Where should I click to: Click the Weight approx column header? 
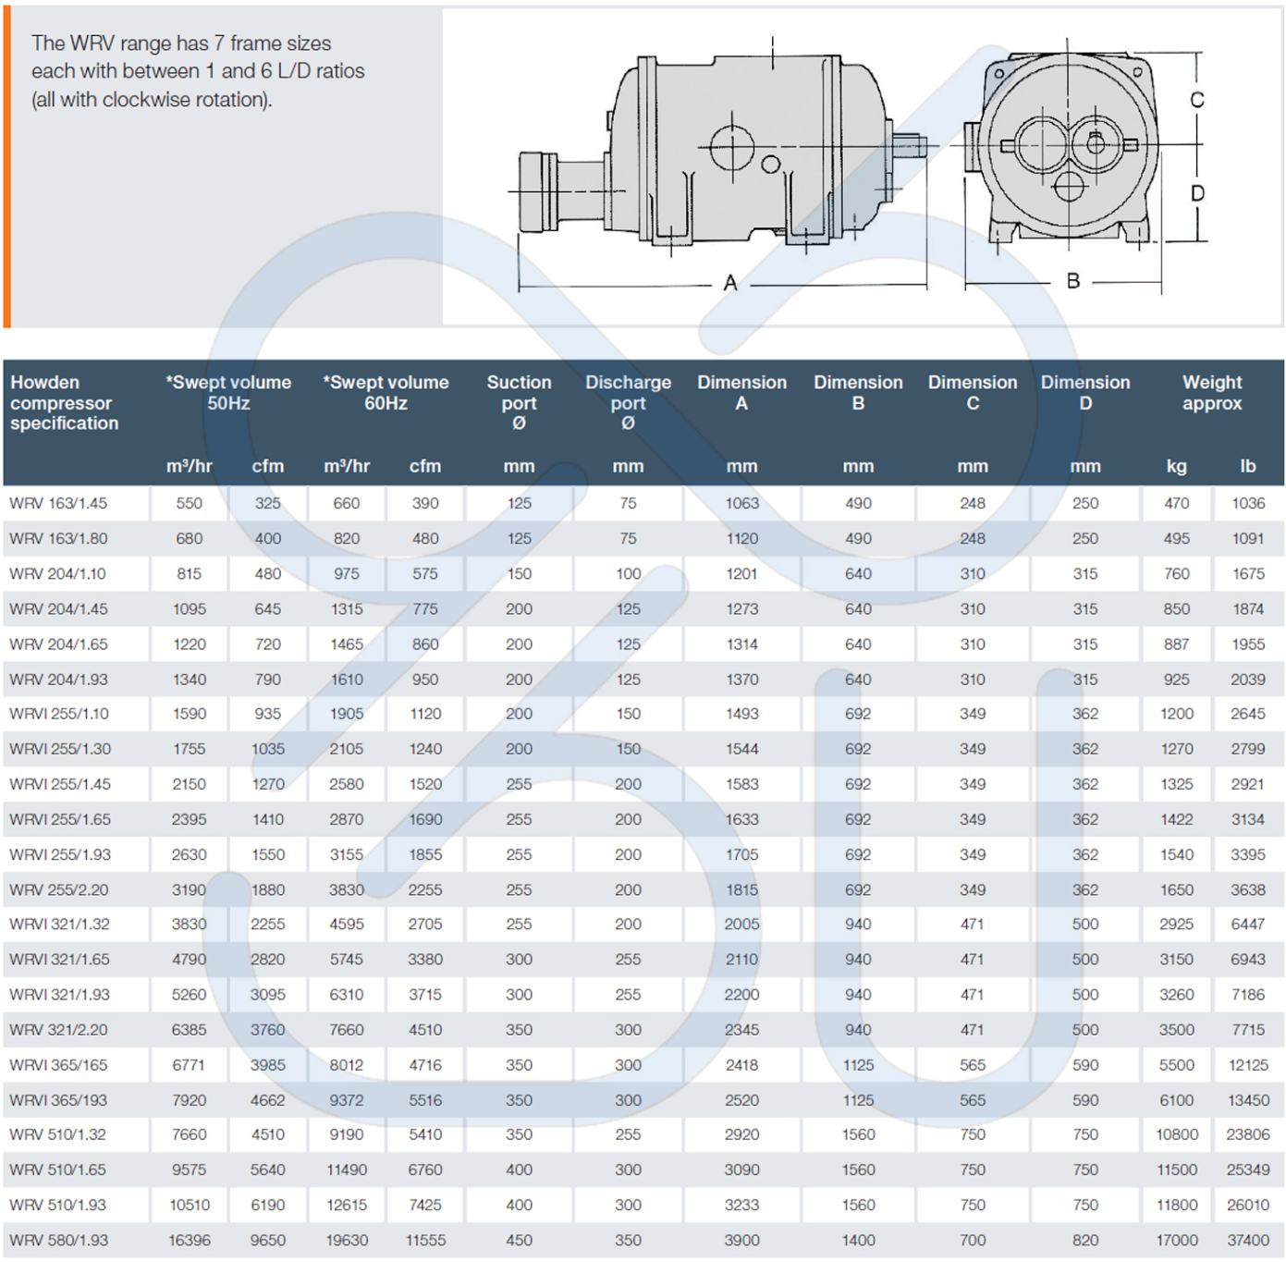click(1211, 393)
